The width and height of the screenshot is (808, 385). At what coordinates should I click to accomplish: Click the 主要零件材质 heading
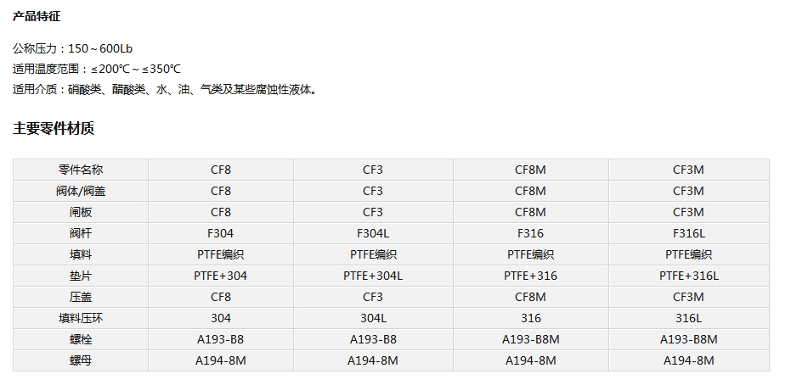(x=54, y=129)
